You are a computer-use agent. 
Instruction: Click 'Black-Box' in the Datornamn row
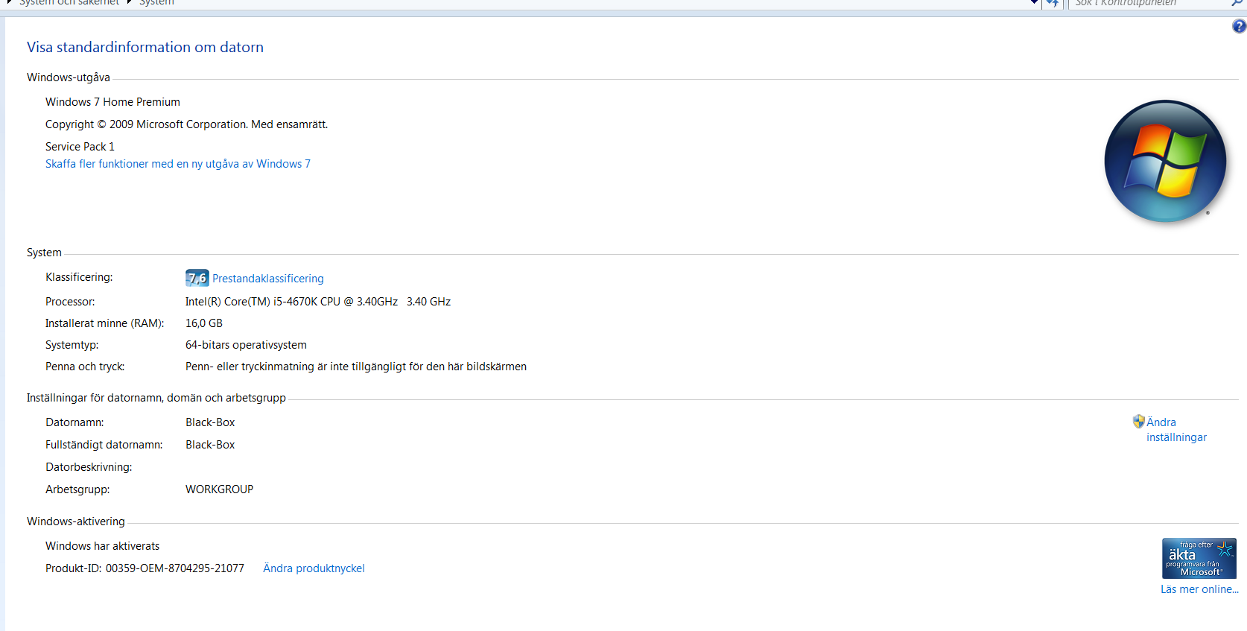[x=210, y=422]
